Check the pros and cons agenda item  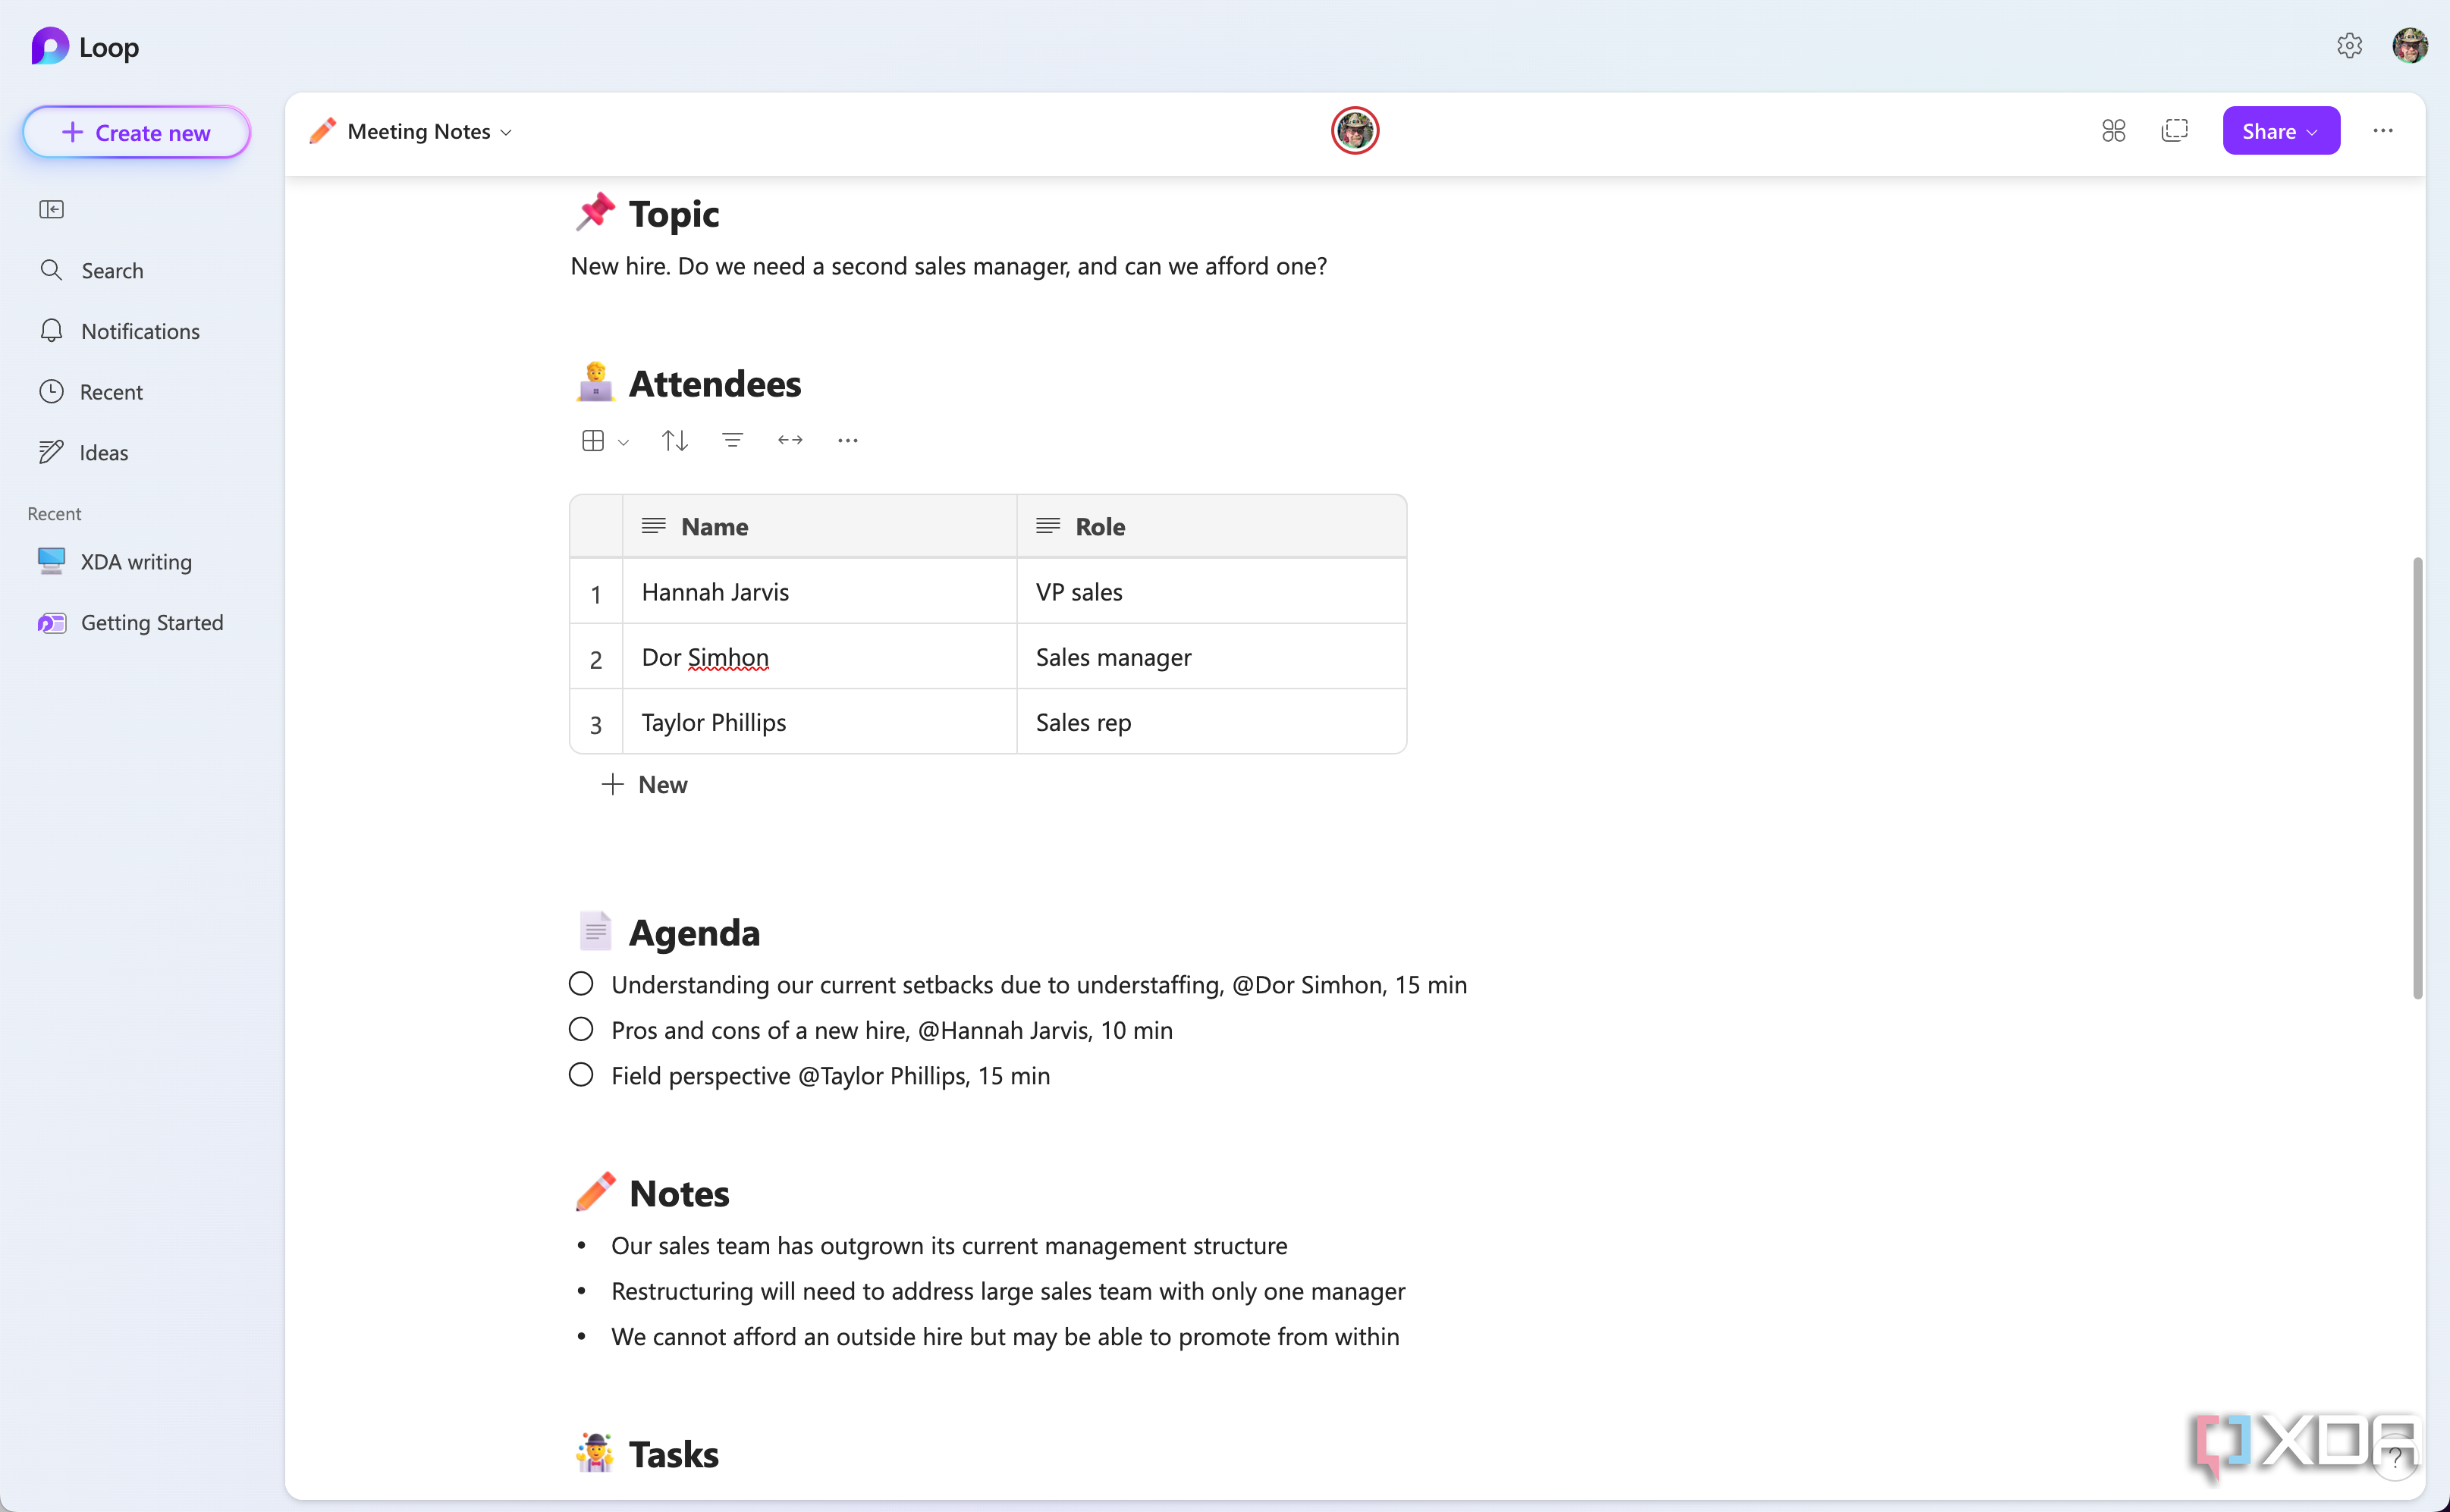click(x=581, y=1029)
